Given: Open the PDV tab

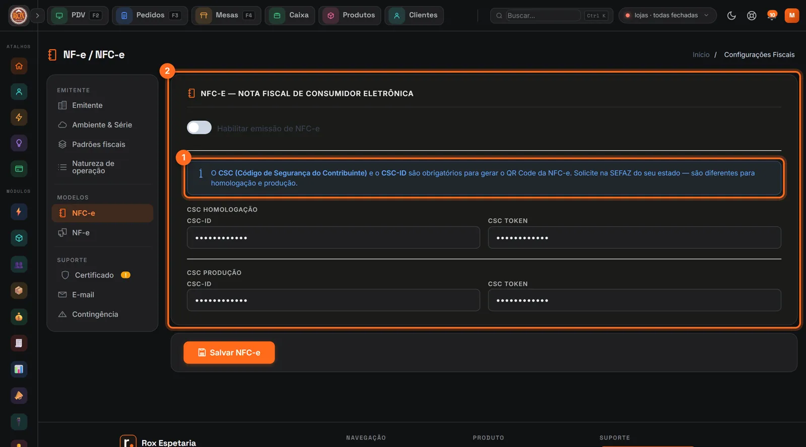Looking at the screenshot, I should pos(78,16).
